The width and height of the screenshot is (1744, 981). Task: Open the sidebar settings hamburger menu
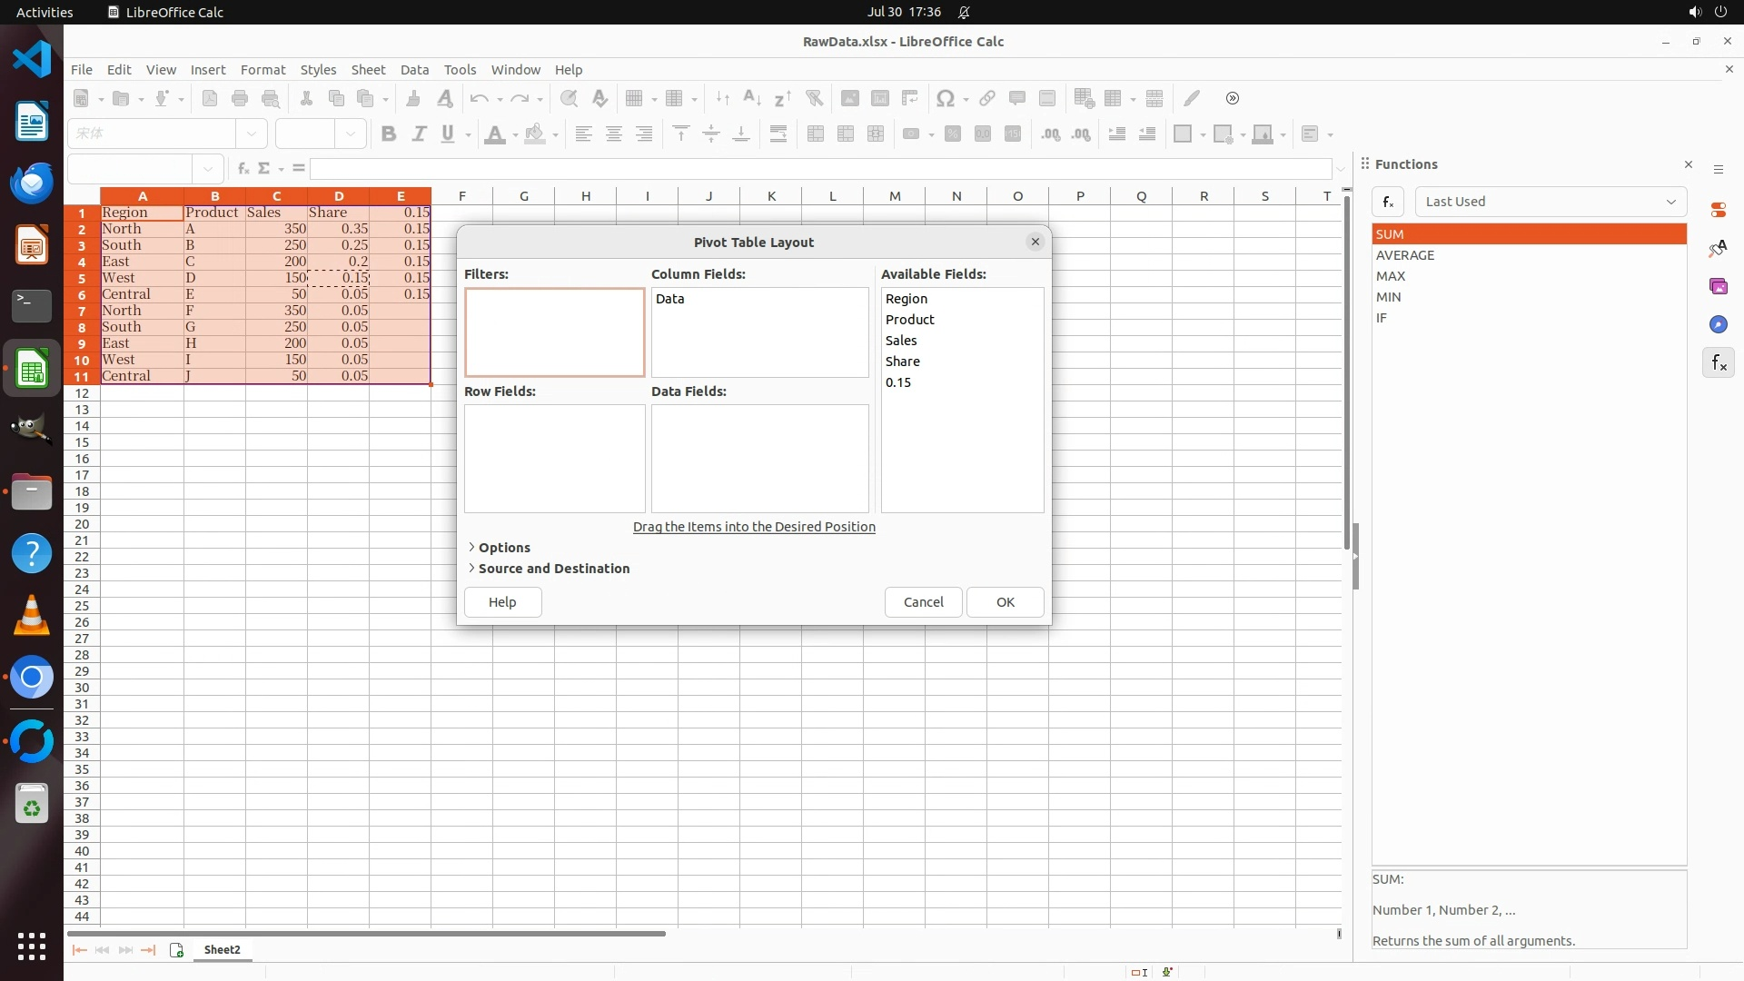click(1718, 170)
